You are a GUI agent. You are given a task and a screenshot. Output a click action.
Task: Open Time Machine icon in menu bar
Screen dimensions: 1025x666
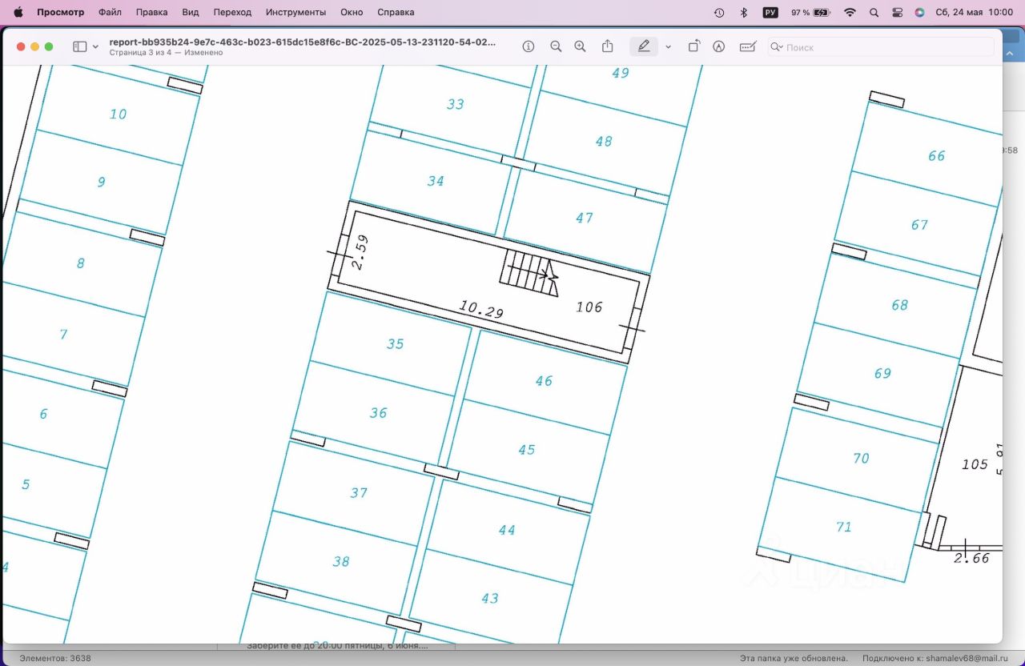tap(719, 13)
